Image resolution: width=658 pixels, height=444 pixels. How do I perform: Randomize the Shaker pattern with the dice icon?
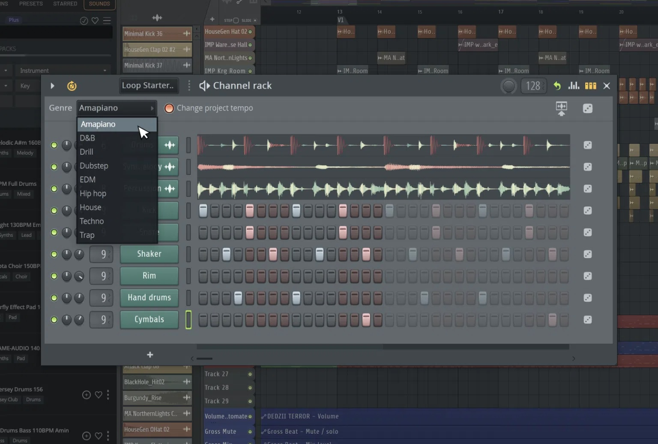(587, 254)
